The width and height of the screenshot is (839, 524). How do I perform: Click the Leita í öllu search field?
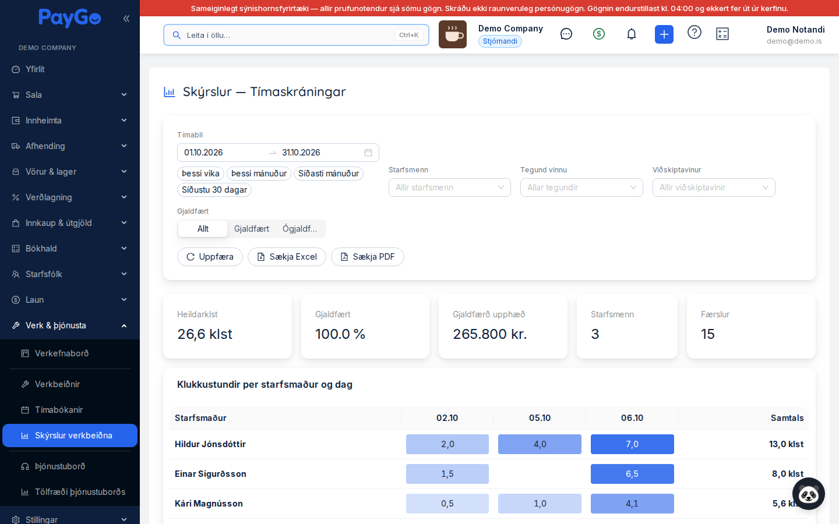tap(296, 35)
